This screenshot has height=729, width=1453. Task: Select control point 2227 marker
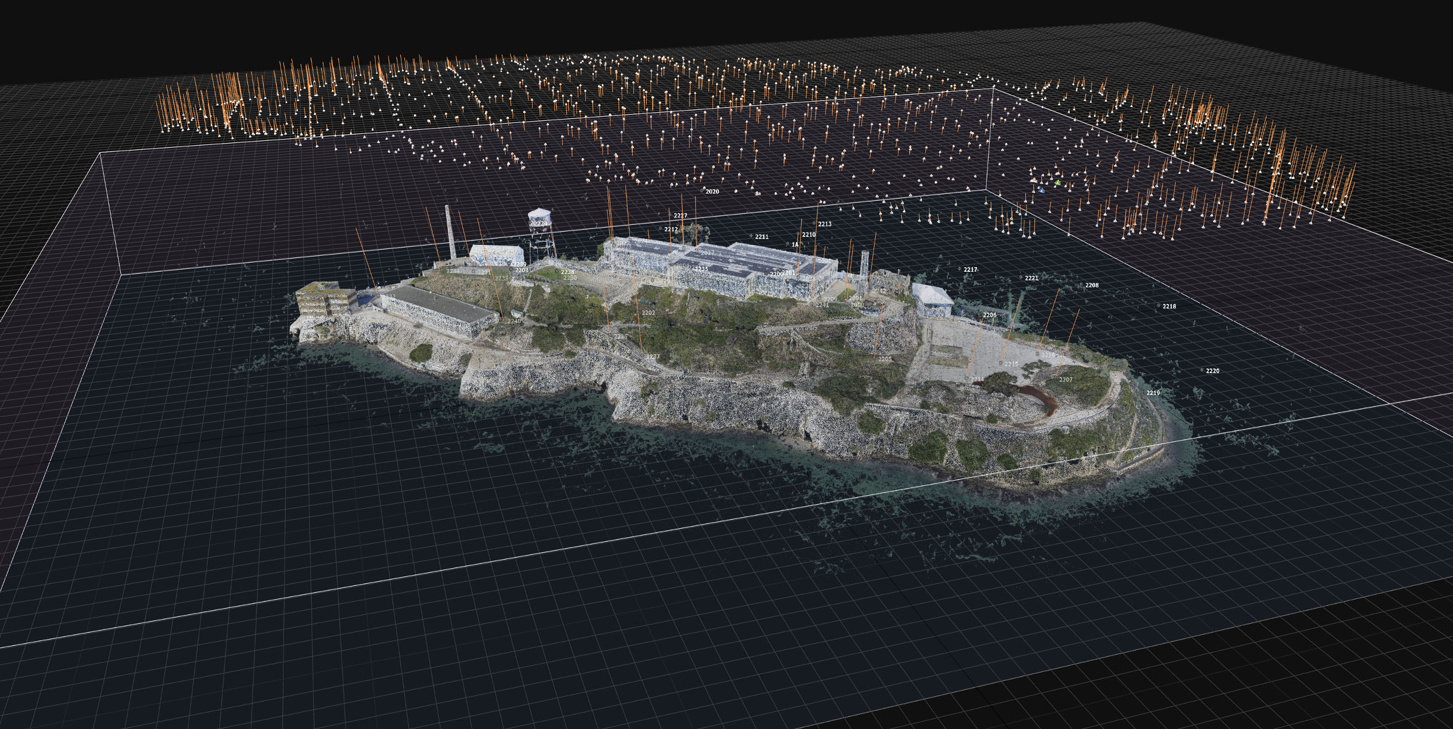tap(669, 215)
